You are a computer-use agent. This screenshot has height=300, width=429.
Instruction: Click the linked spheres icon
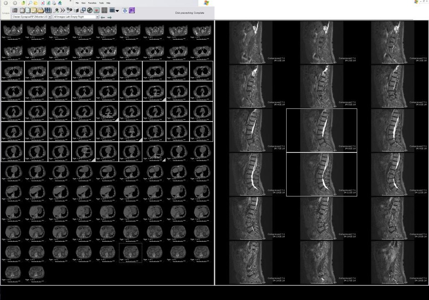click(x=69, y=10)
